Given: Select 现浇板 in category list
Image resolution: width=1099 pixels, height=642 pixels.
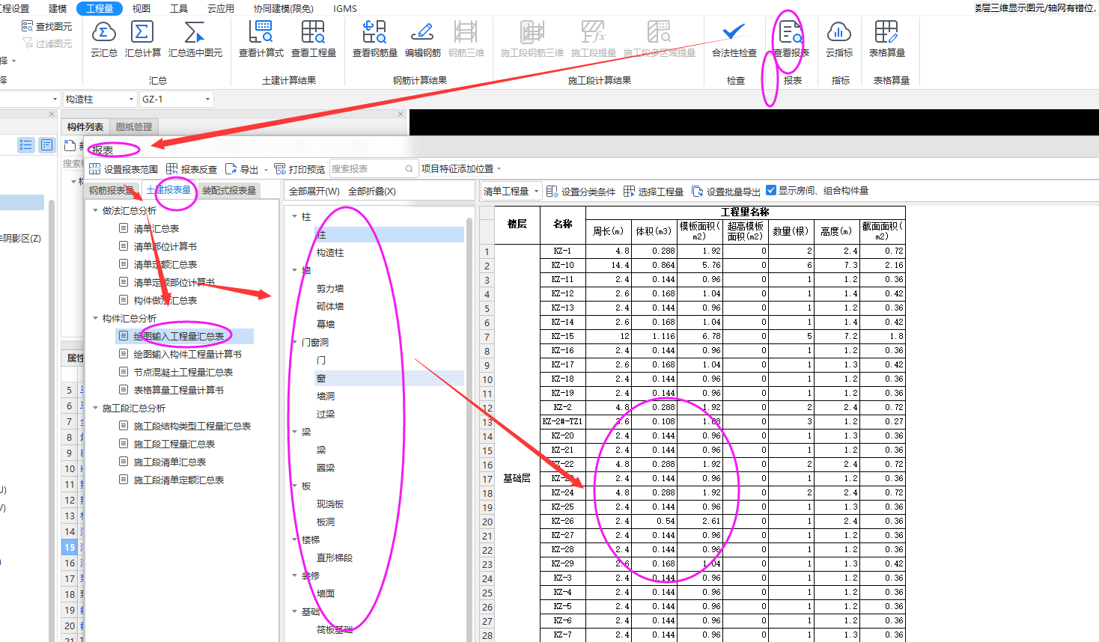Looking at the screenshot, I should [330, 504].
